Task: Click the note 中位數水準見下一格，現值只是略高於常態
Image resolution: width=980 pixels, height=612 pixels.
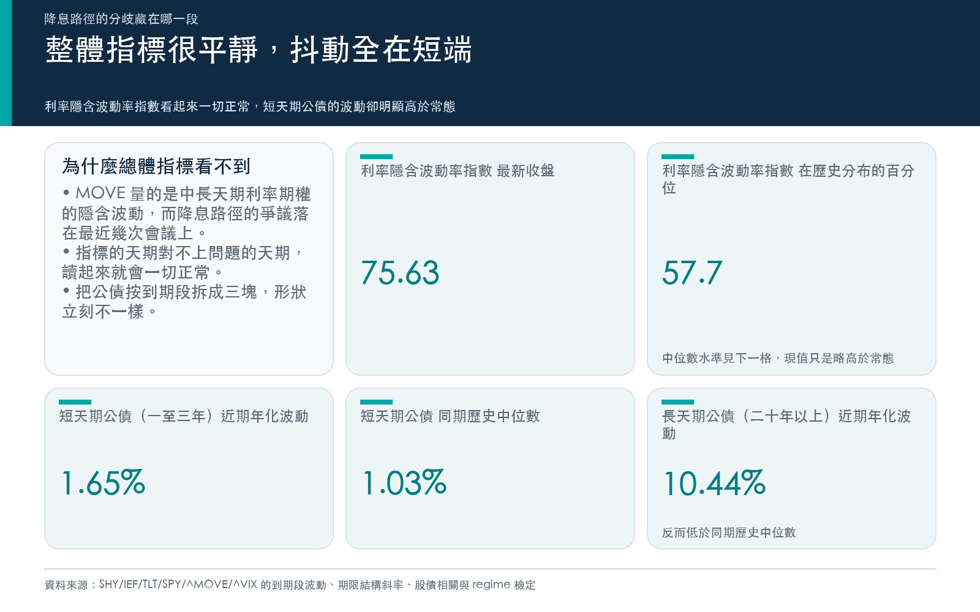Action: click(x=778, y=358)
